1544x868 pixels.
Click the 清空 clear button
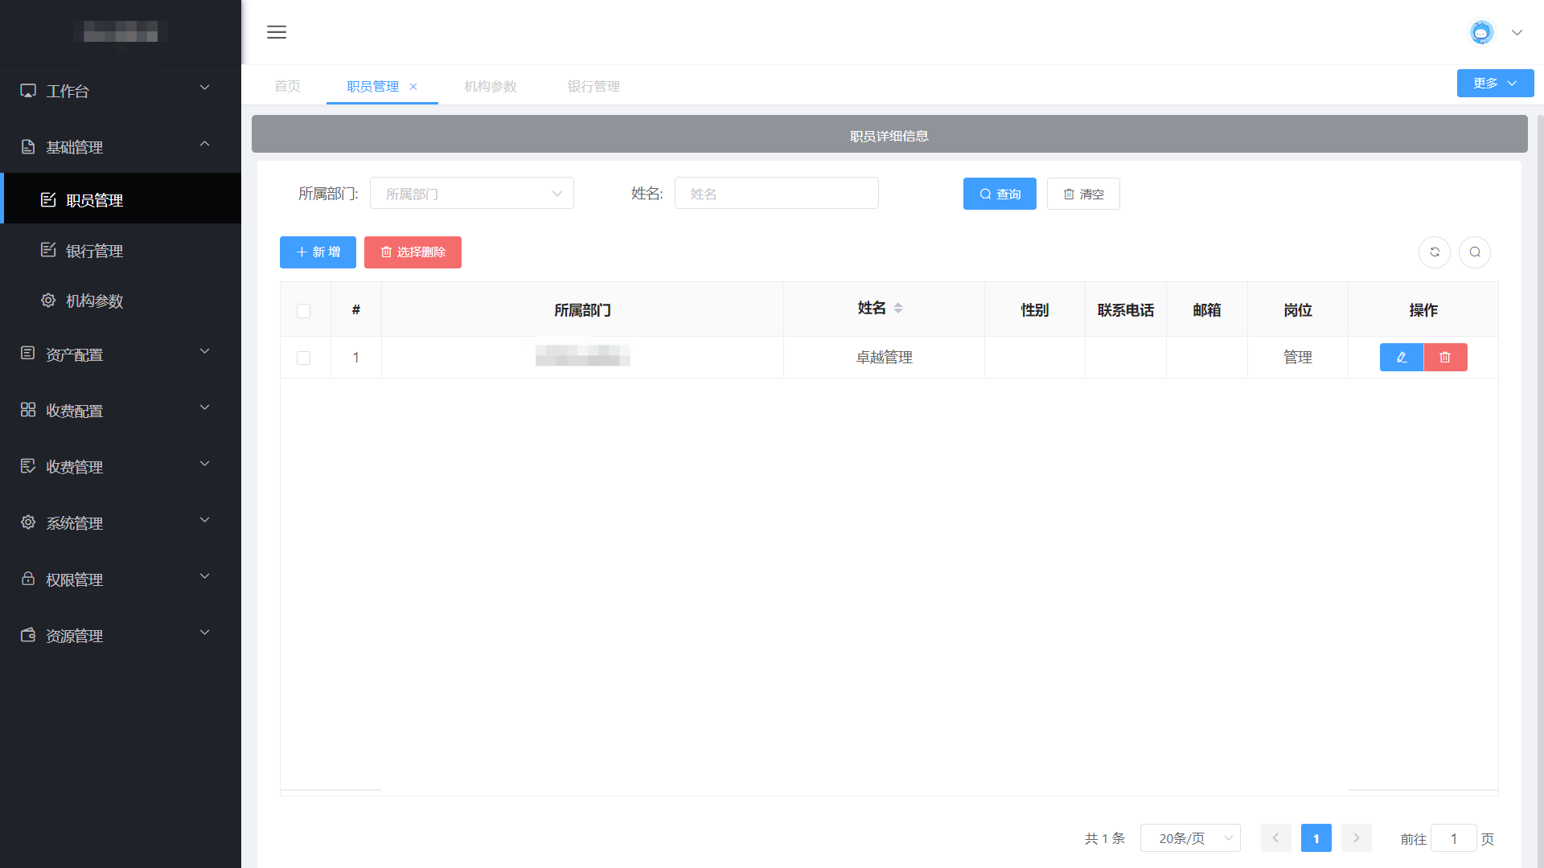1083,194
